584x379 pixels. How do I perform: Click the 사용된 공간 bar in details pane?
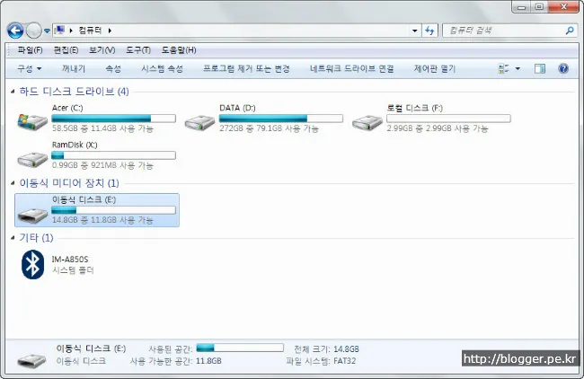pos(240,348)
